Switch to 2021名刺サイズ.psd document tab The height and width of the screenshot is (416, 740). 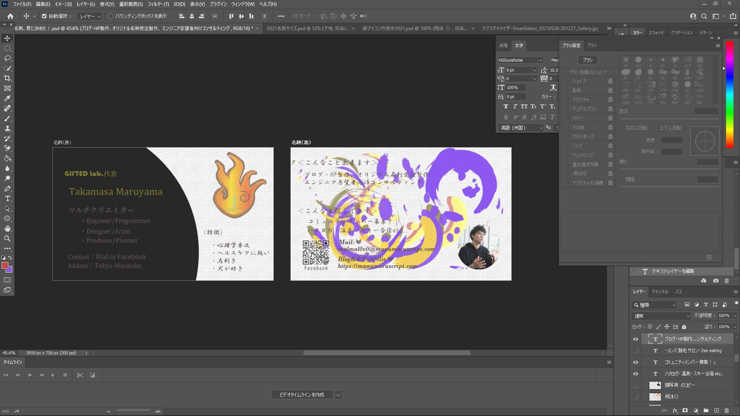(x=307, y=29)
